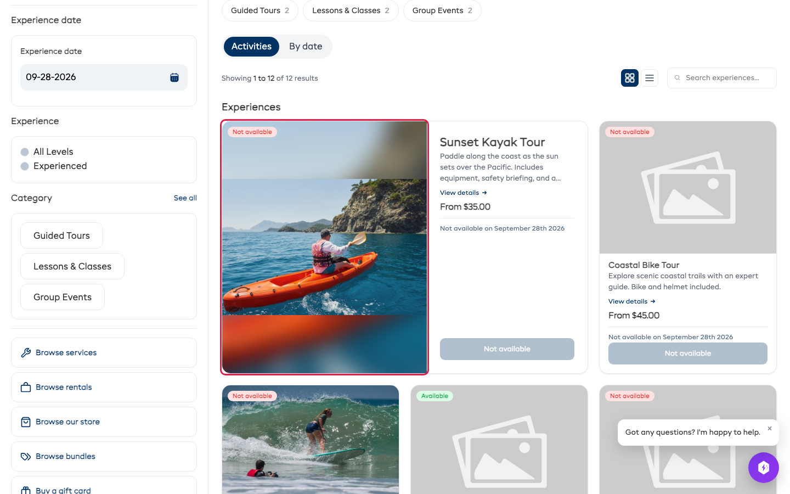This screenshot has height=494, width=790.
Task: Switch to grid view layout
Action: (x=630, y=78)
